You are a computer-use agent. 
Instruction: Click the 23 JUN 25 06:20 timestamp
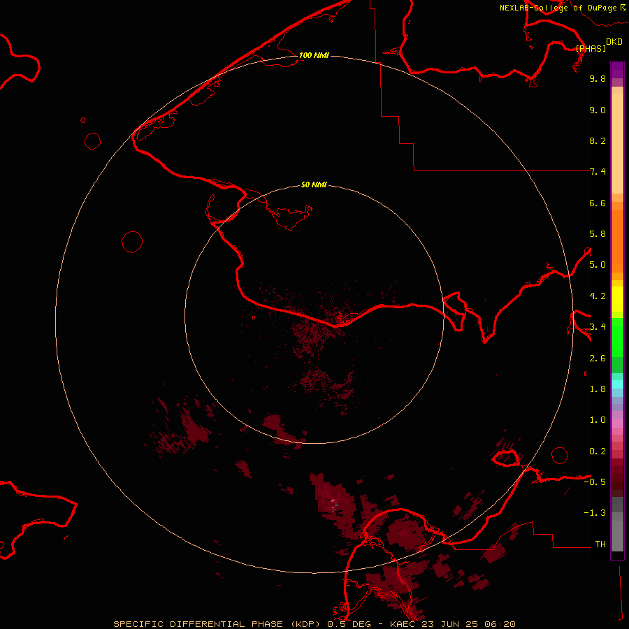[468, 624]
